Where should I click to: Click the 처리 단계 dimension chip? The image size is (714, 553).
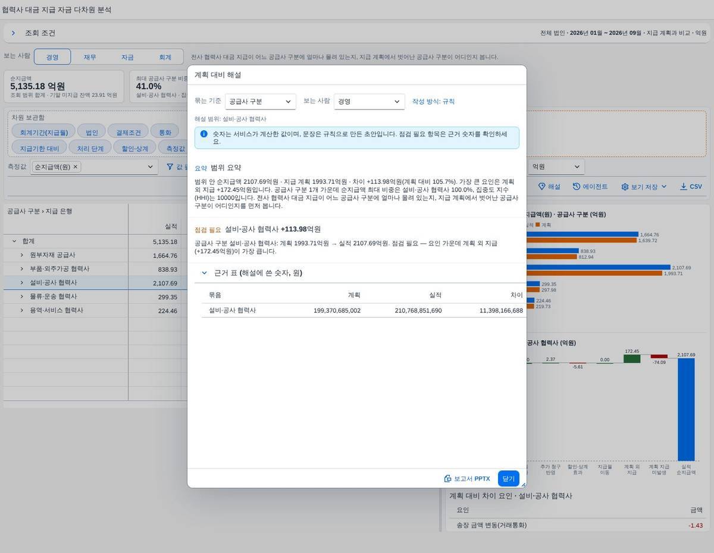tap(90, 148)
